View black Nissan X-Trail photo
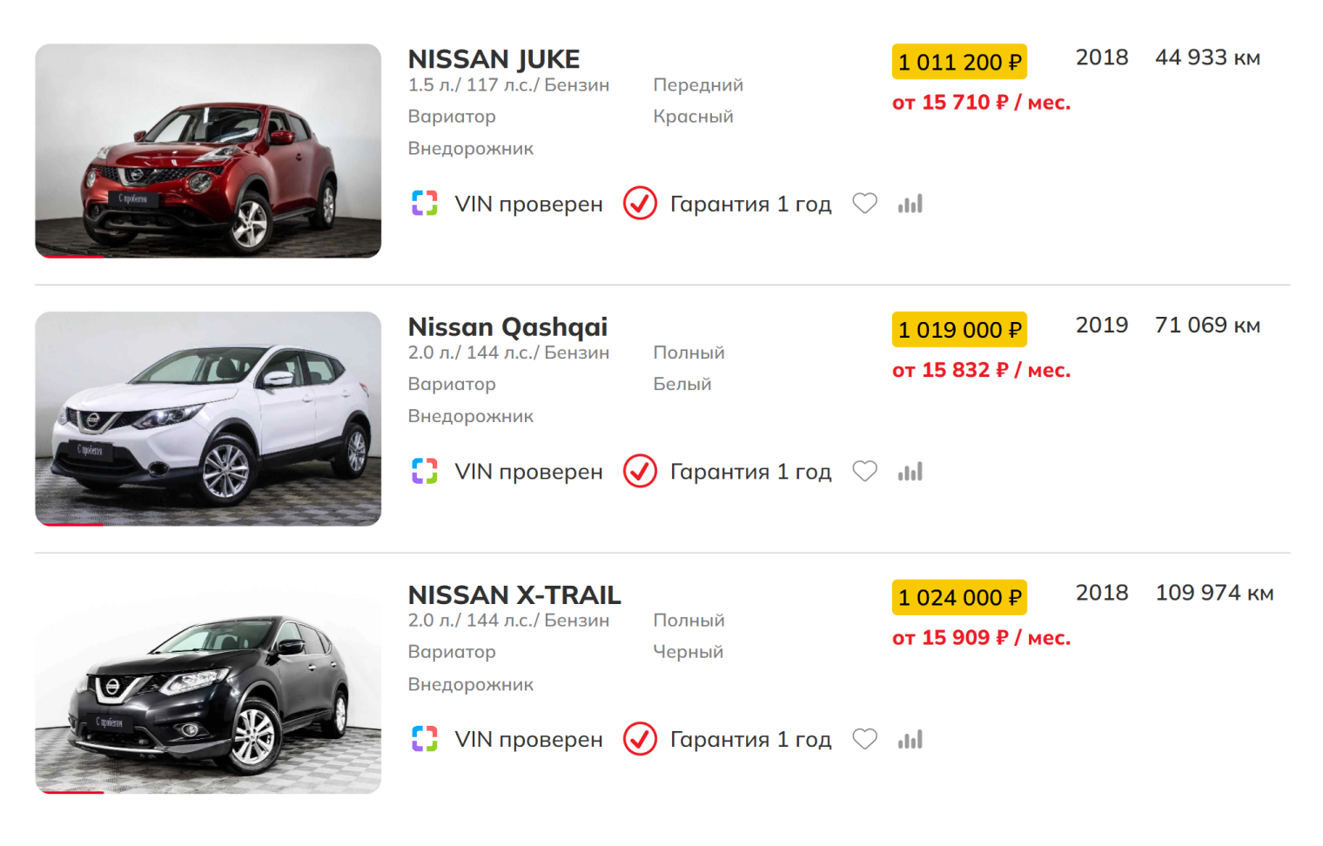 pos(208,687)
